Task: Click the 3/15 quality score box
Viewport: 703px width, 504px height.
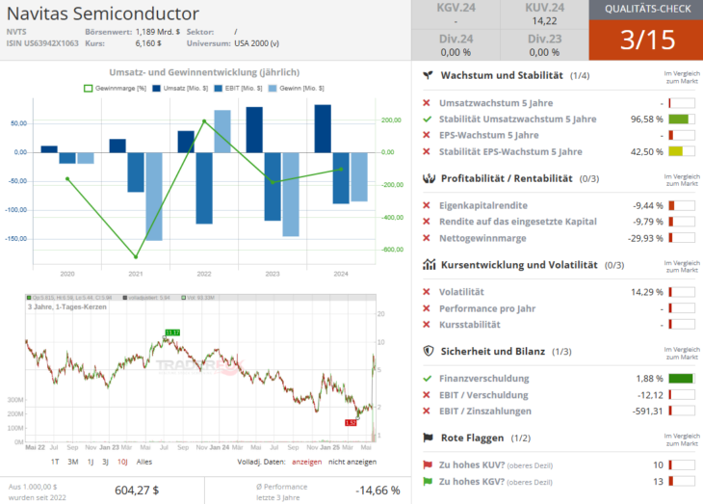Action: (x=646, y=40)
